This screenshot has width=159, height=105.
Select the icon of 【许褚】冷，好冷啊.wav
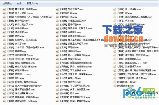[x=115, y=9]
